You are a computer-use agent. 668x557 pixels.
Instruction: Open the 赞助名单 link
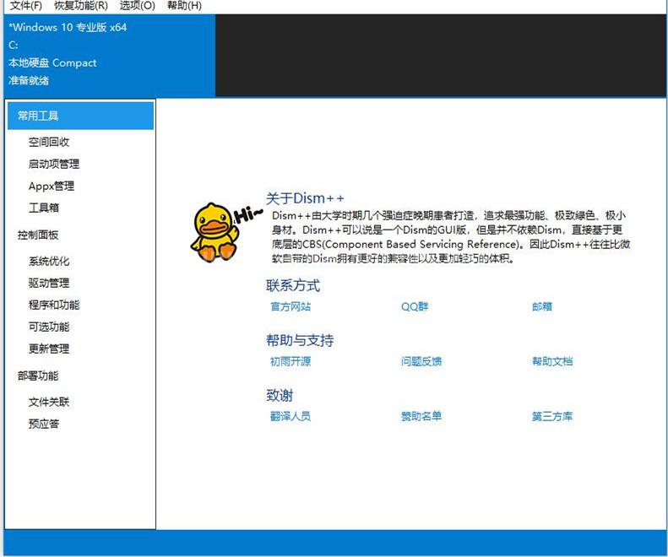421,416
